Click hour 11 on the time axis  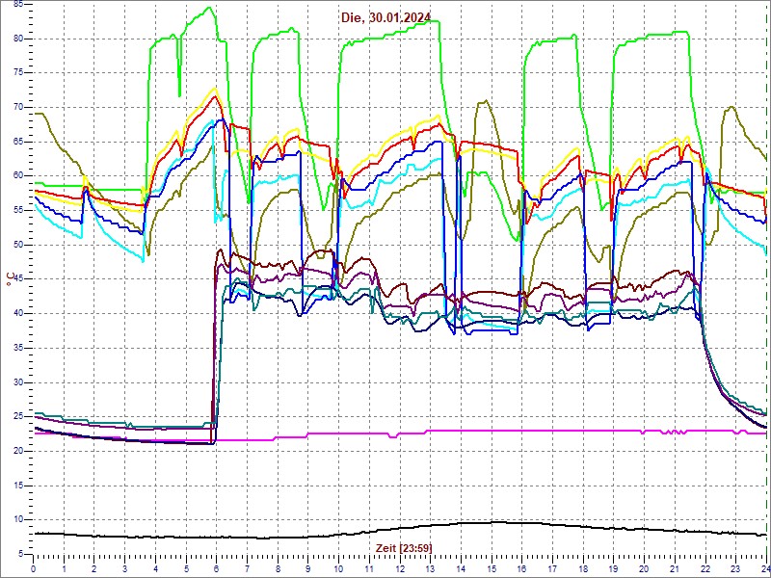(369, 568)
